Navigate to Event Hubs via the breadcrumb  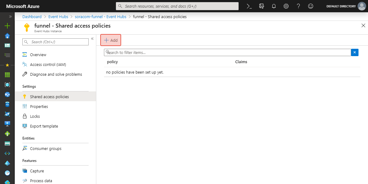(x=58, y=17)
